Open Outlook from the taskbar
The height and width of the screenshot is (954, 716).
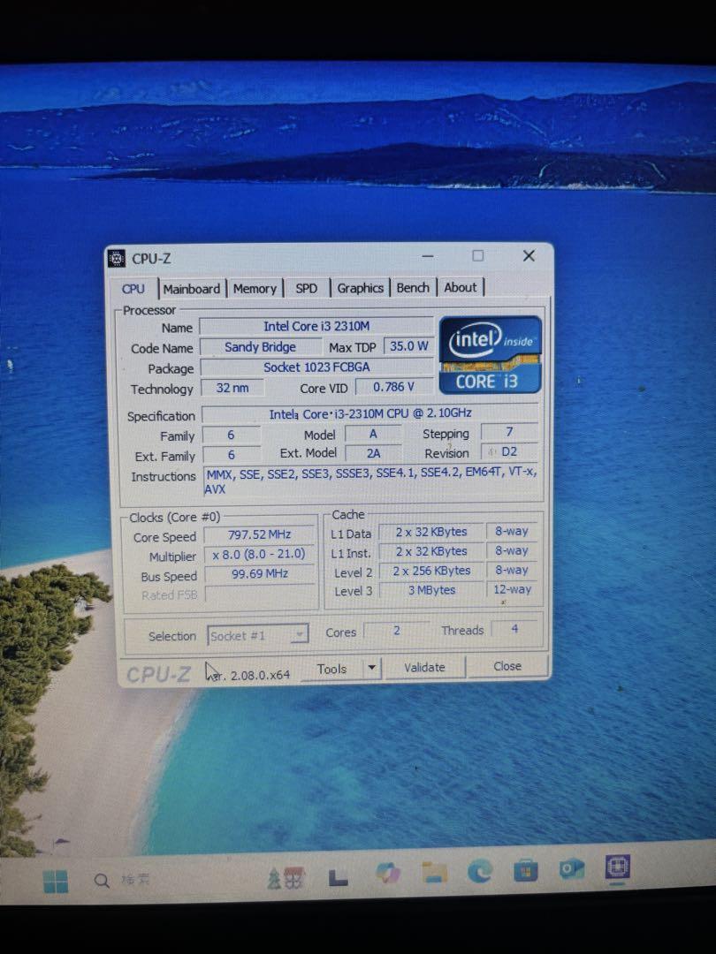point(572,868)
